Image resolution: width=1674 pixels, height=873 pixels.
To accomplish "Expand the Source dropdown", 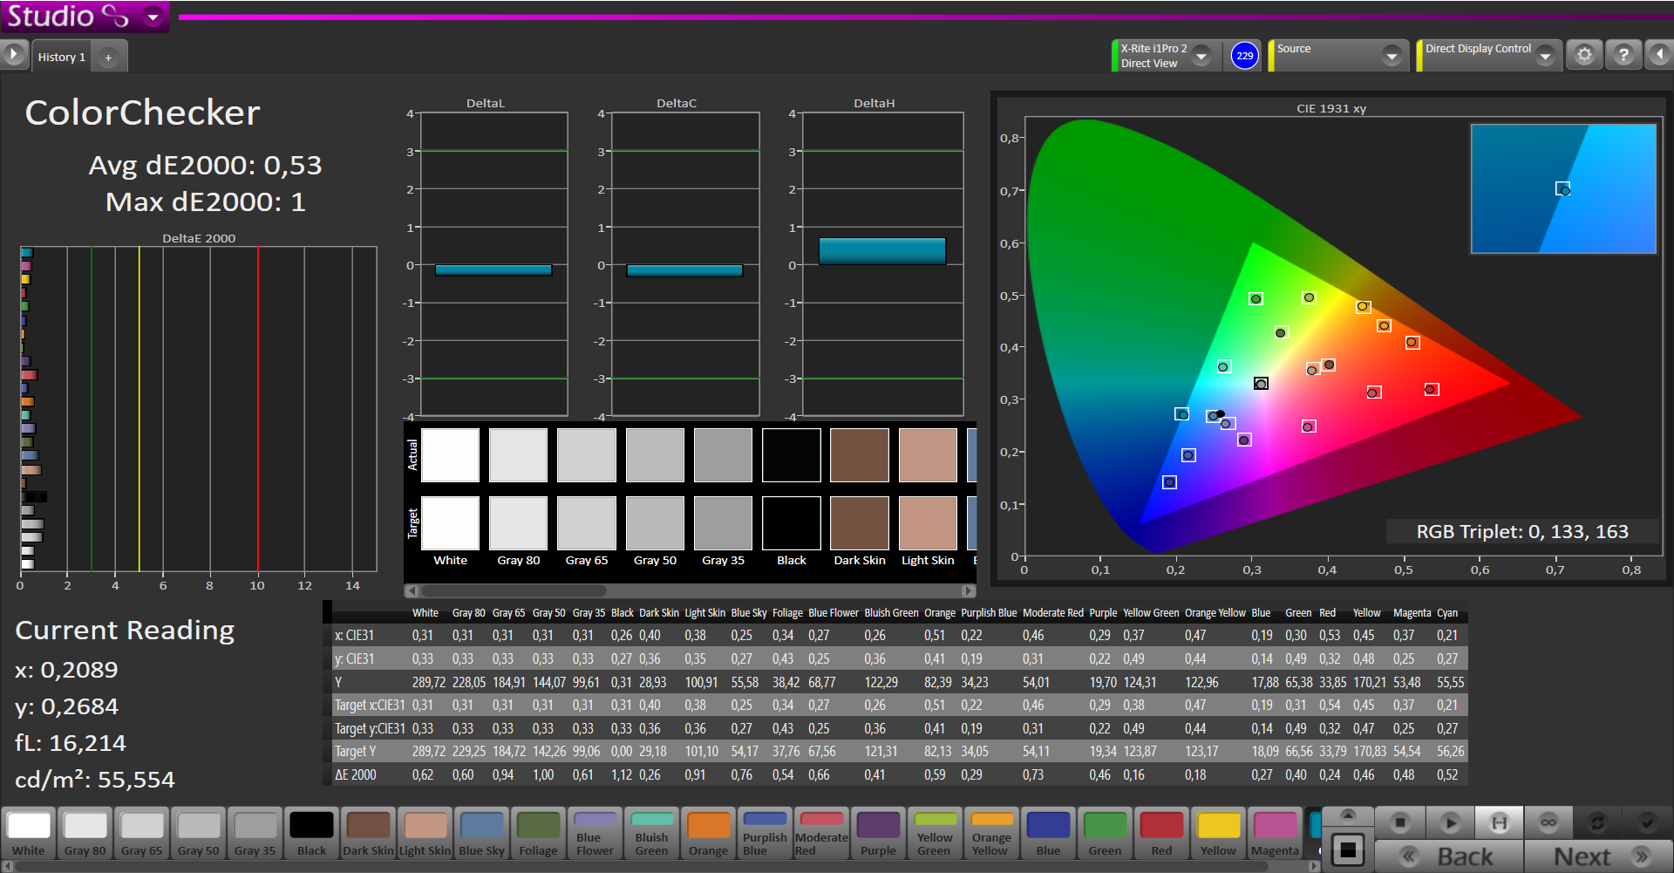I will pyautogui.click(x=1392, y=56).
